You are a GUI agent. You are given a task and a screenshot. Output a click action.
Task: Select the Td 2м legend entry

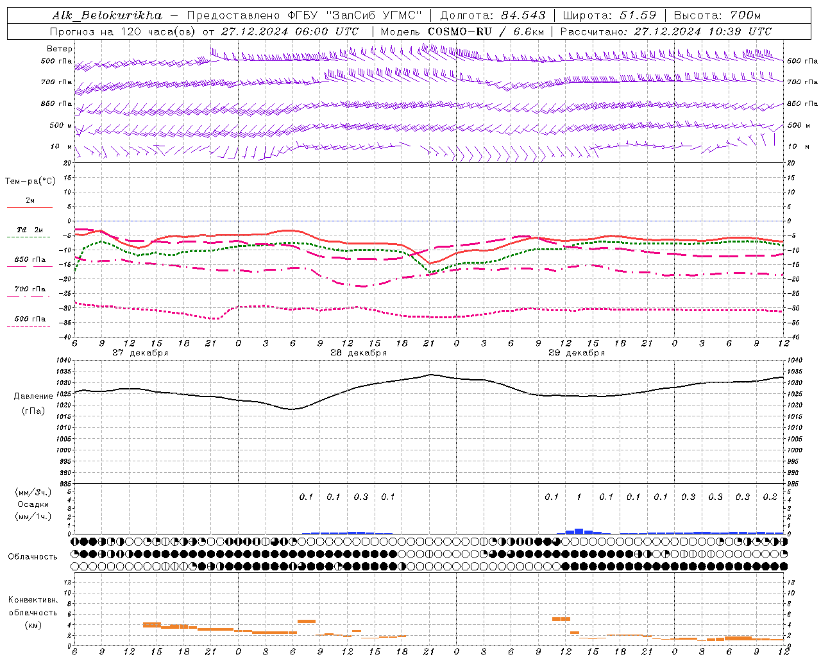tap(30, 230)
